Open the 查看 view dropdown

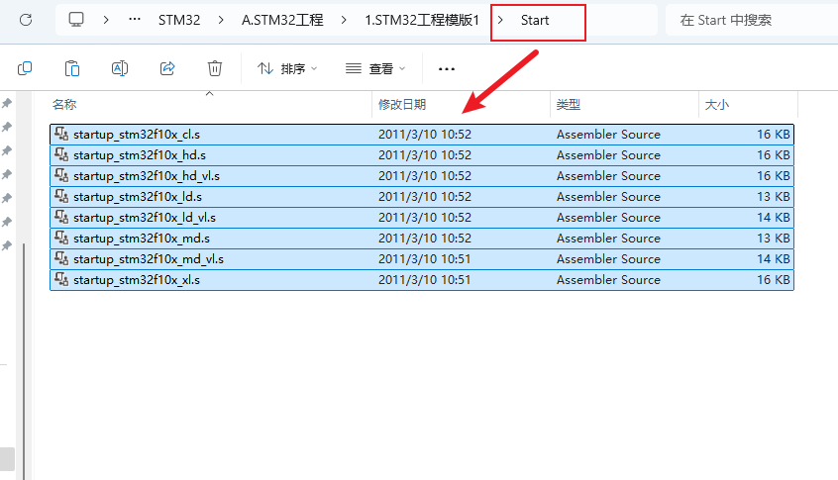375,69
